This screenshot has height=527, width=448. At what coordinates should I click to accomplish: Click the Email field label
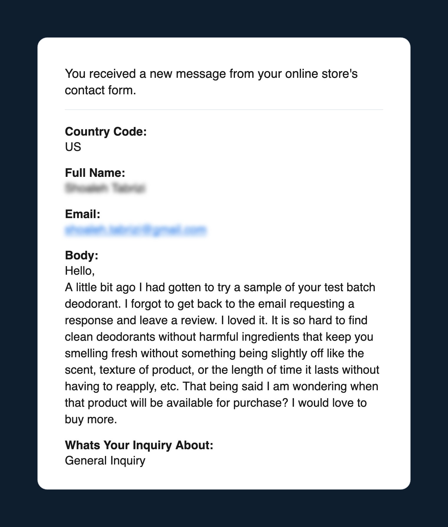click(83, 214)
